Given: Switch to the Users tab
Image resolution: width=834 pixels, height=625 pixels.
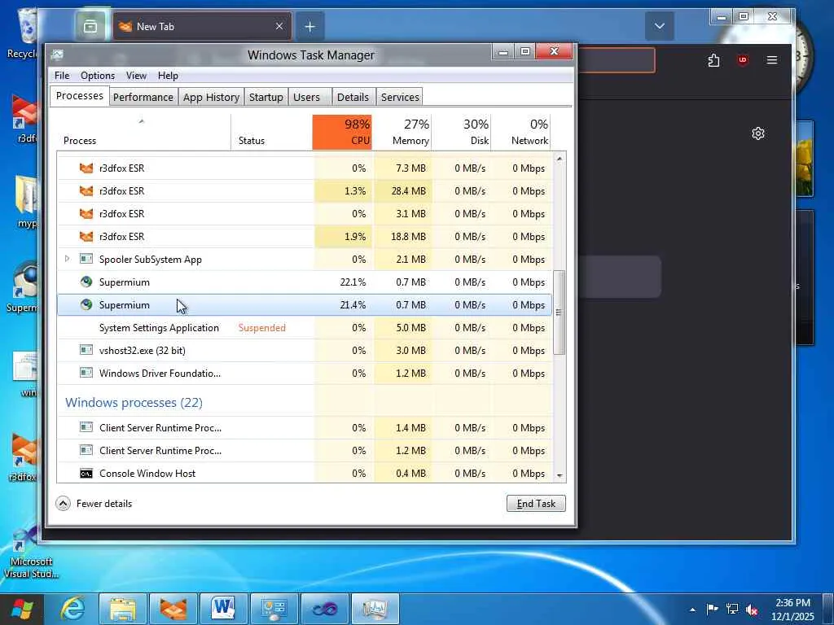Looking at the screenshot, I should pos(307,97).
